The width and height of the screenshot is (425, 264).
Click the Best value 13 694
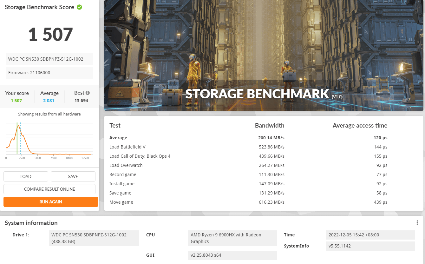tap(81, 101)
